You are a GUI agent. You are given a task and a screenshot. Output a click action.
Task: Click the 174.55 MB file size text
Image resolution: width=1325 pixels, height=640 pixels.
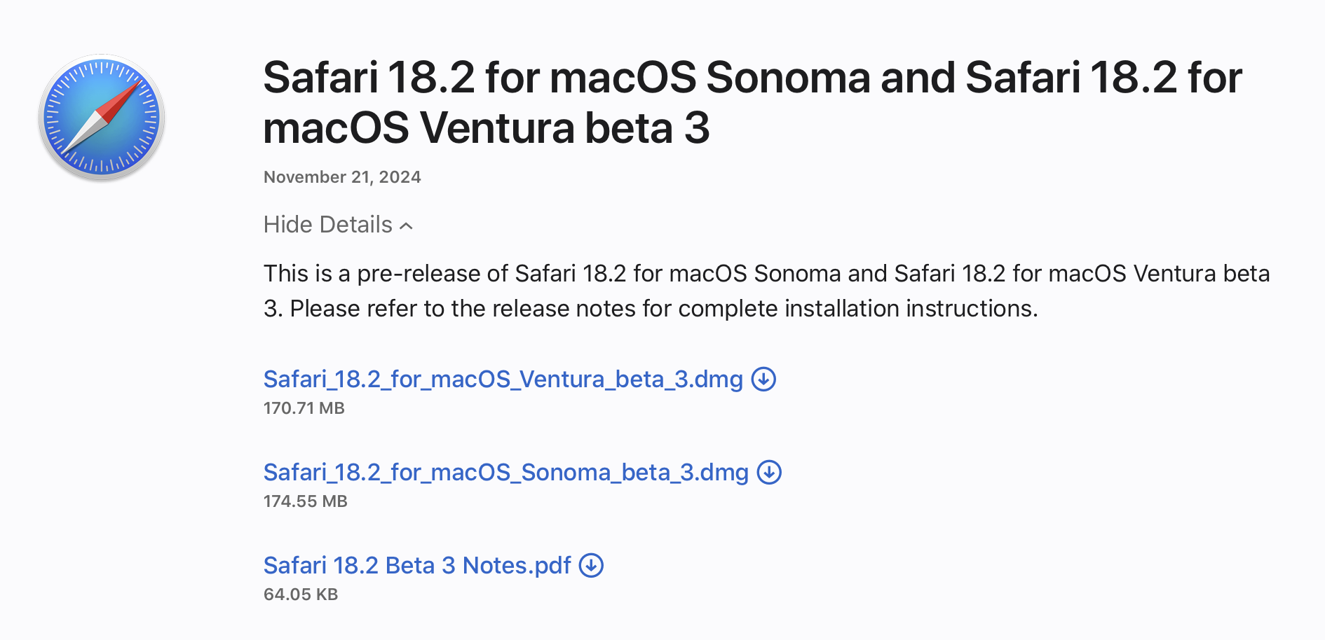[306, 501]
